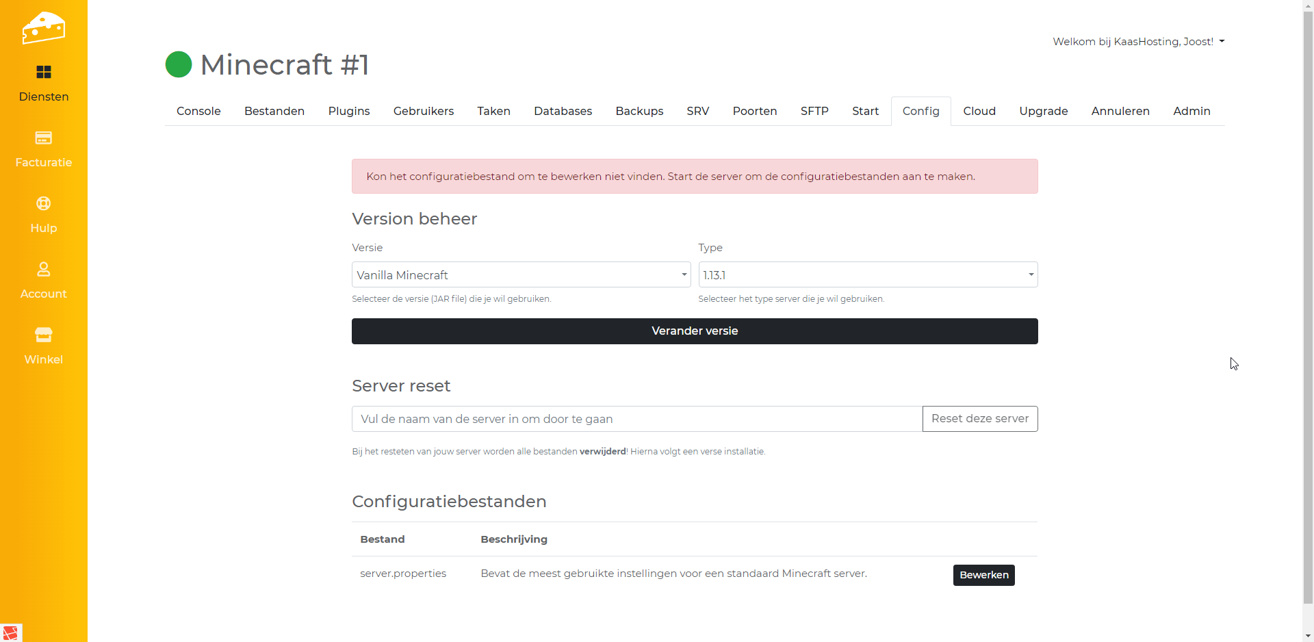This screenshot has height=642, width=1314.
Task: Focus the server name reset input field
Action: click(x=636, y=419)
